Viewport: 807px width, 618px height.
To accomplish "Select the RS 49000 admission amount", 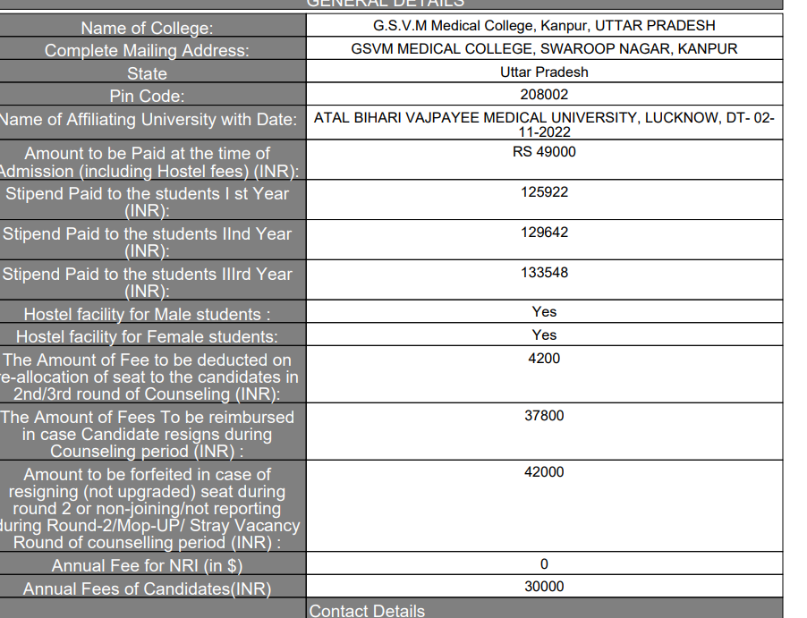I will 544,152.
